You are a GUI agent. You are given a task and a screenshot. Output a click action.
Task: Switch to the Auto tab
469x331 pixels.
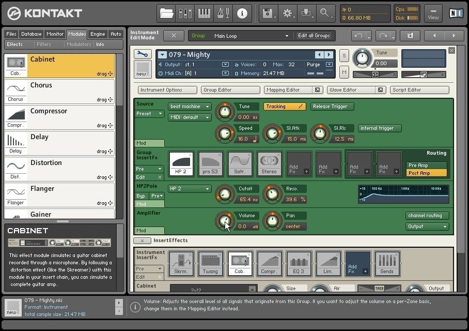click(116, 34)
